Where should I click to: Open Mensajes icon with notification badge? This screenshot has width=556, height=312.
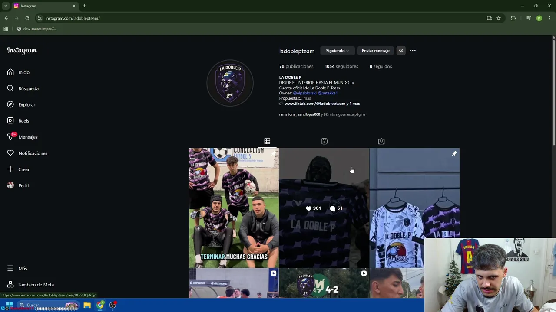click(x=11, y=136)
